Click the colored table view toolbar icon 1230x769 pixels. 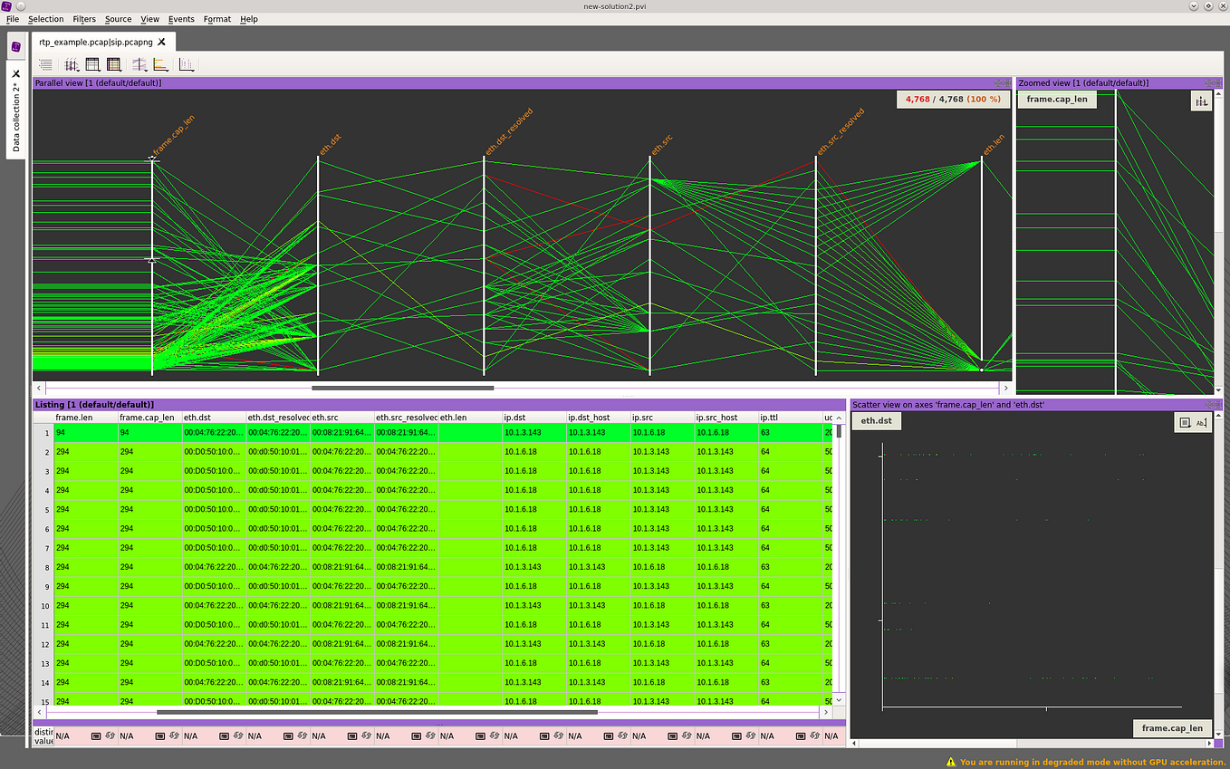click(x=114, y=64)
